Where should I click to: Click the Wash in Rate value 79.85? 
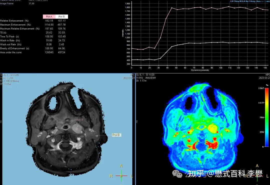tap(49, 40)
